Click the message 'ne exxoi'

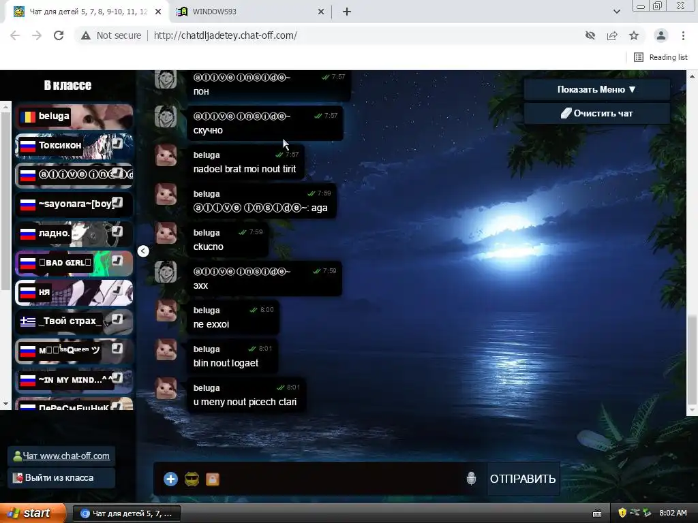pos(211,324)
